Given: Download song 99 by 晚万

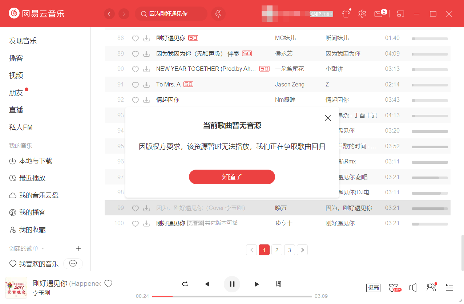Looking at the screenshot, I should pyautogui.click(x=146, y=208).
